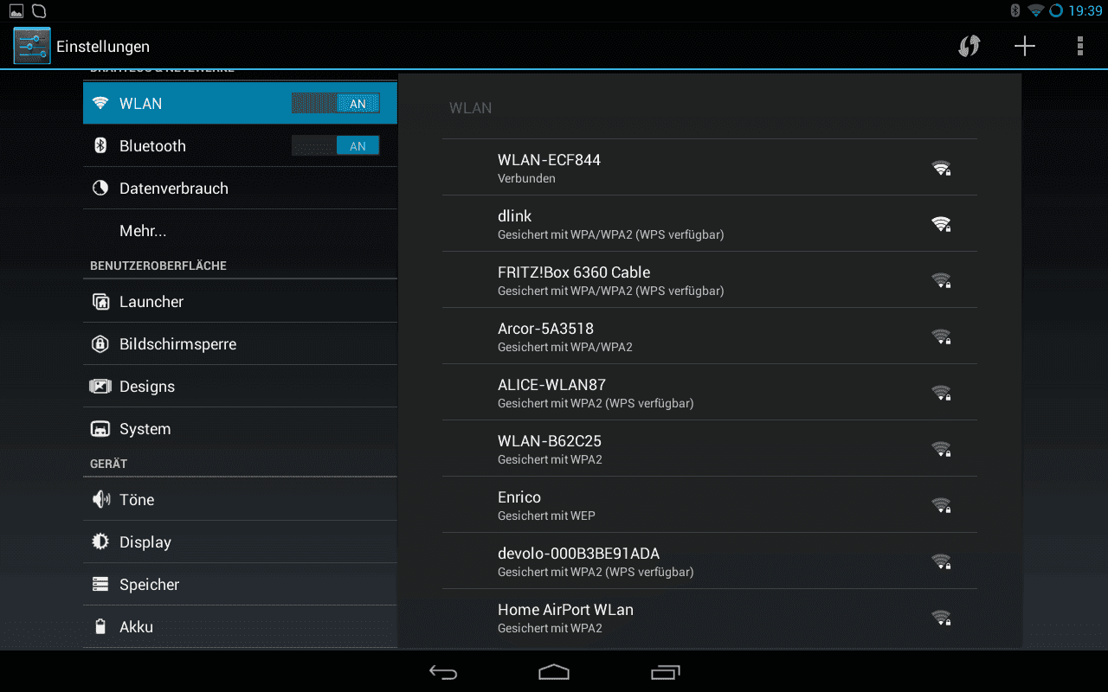1108x692 pixels.
Task: Open Akku settings
Action: 240,626
